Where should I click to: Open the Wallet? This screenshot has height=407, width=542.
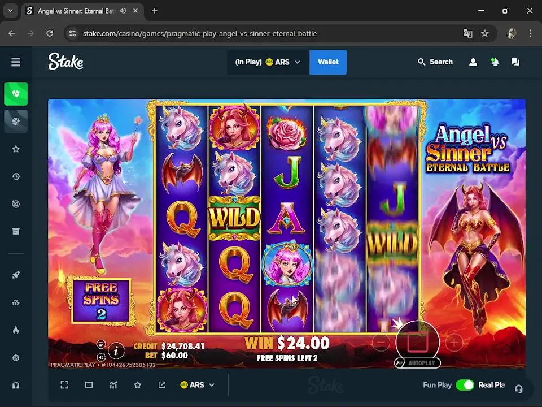pyautogui.click(x=328, y=62)
